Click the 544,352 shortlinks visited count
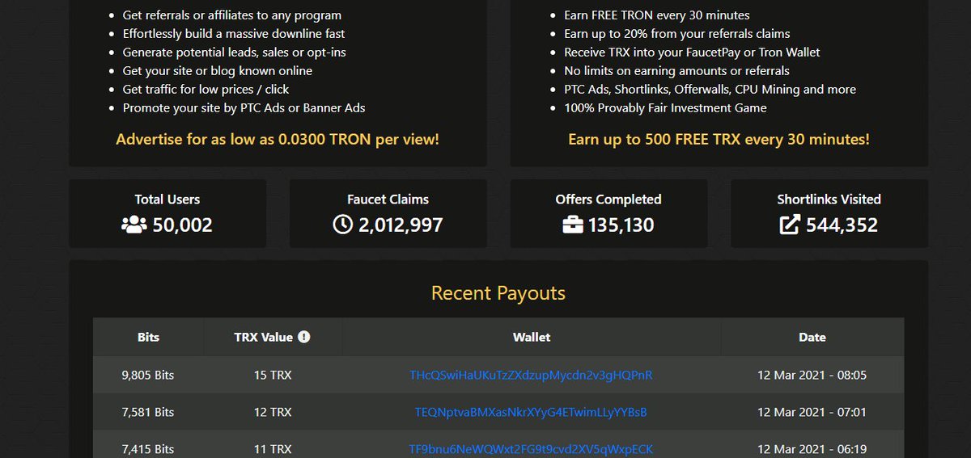This screenshot has height=458, width=971. (x=842, y=225)
